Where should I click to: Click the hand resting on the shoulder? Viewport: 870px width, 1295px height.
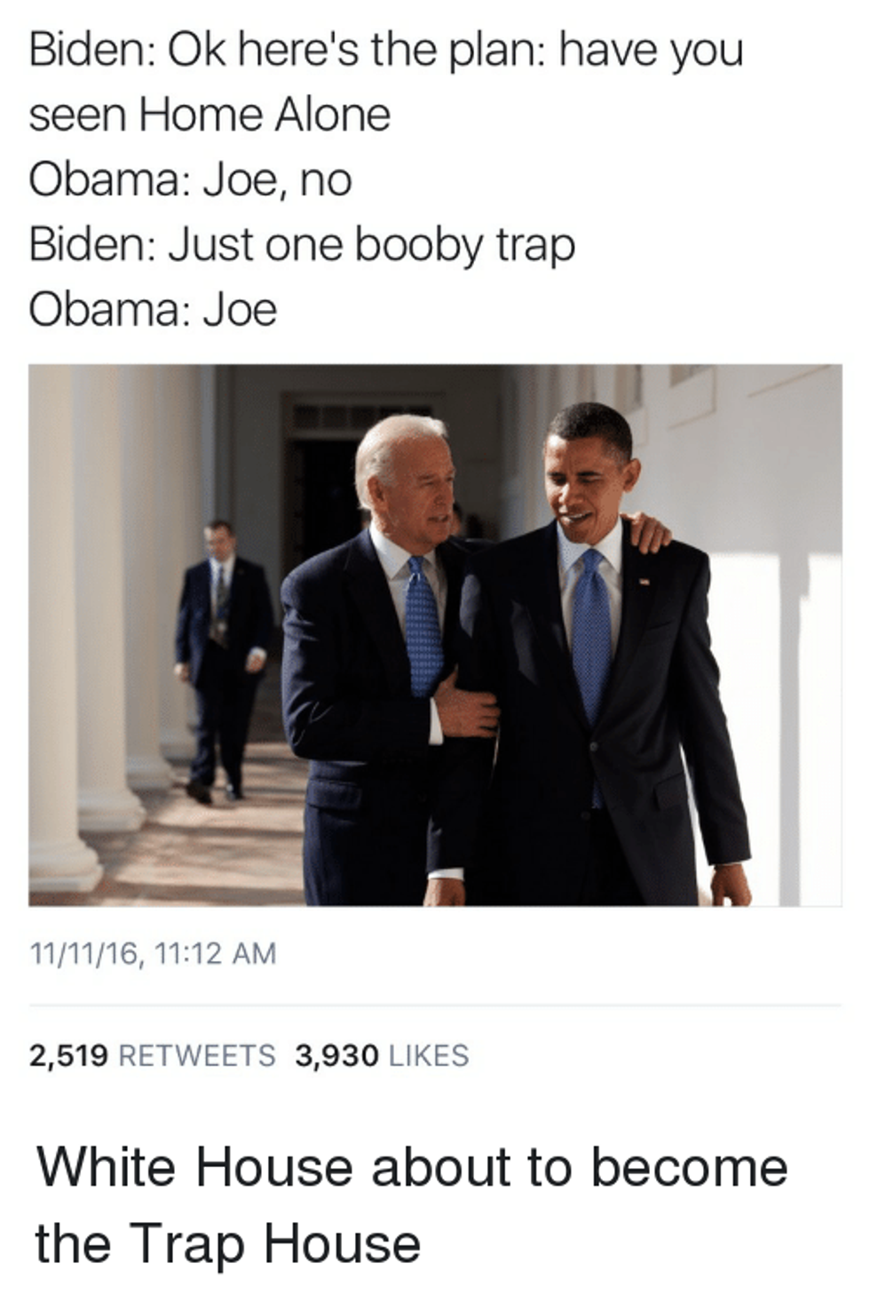646,530
